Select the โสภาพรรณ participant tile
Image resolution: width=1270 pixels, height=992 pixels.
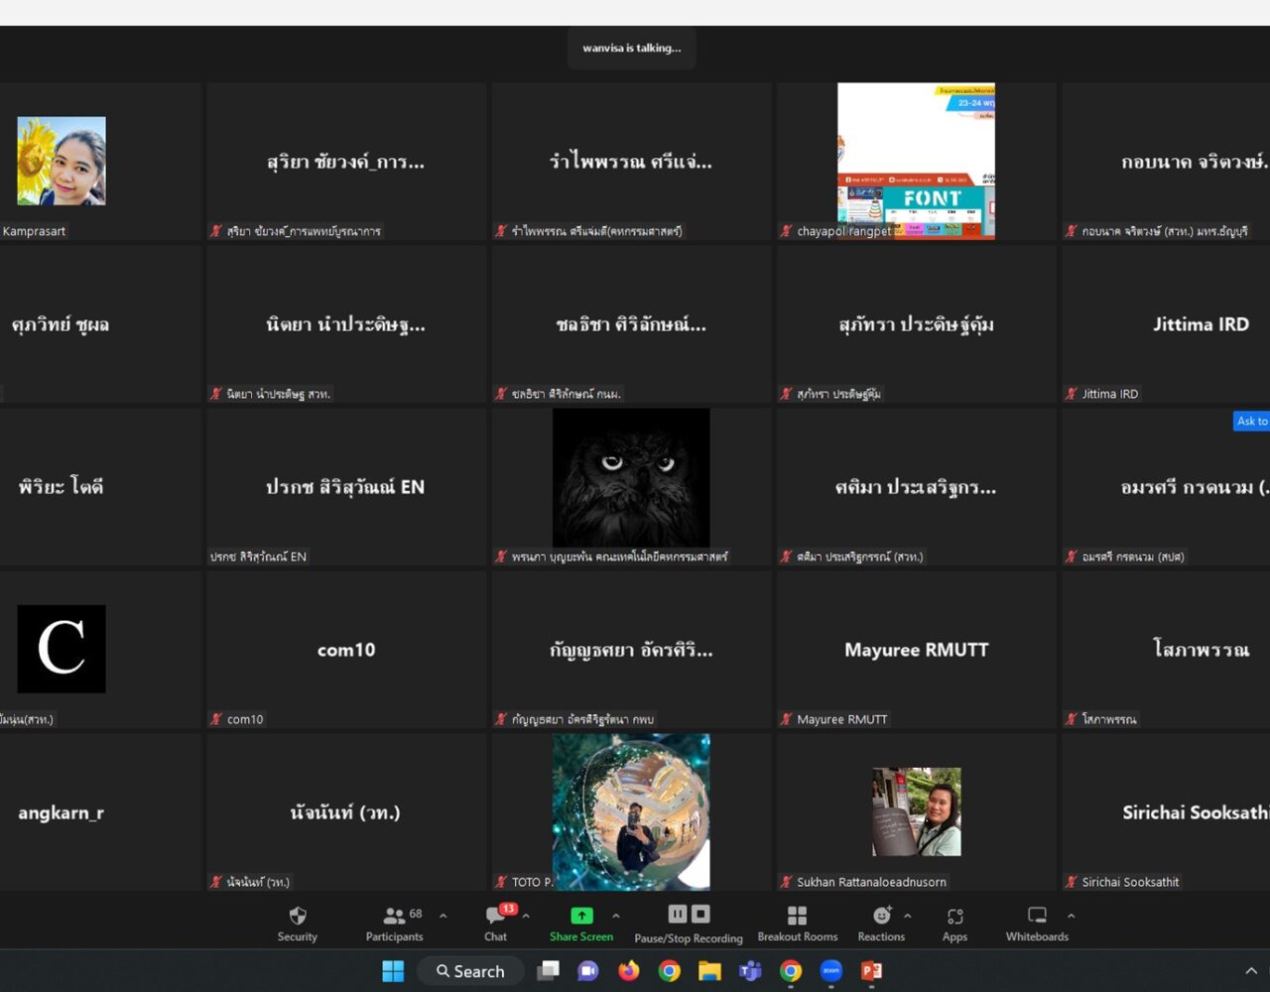(1166, 650)
